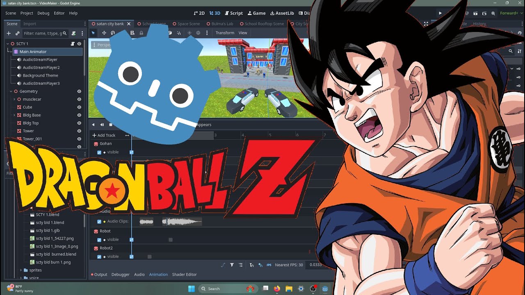
Task: Open the Editor menu
Action: coord(59,13)
